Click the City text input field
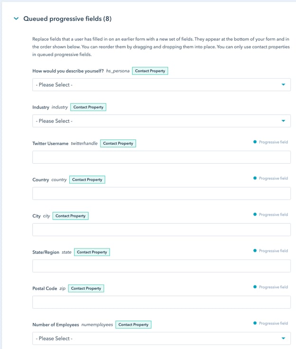 [161, 230]
